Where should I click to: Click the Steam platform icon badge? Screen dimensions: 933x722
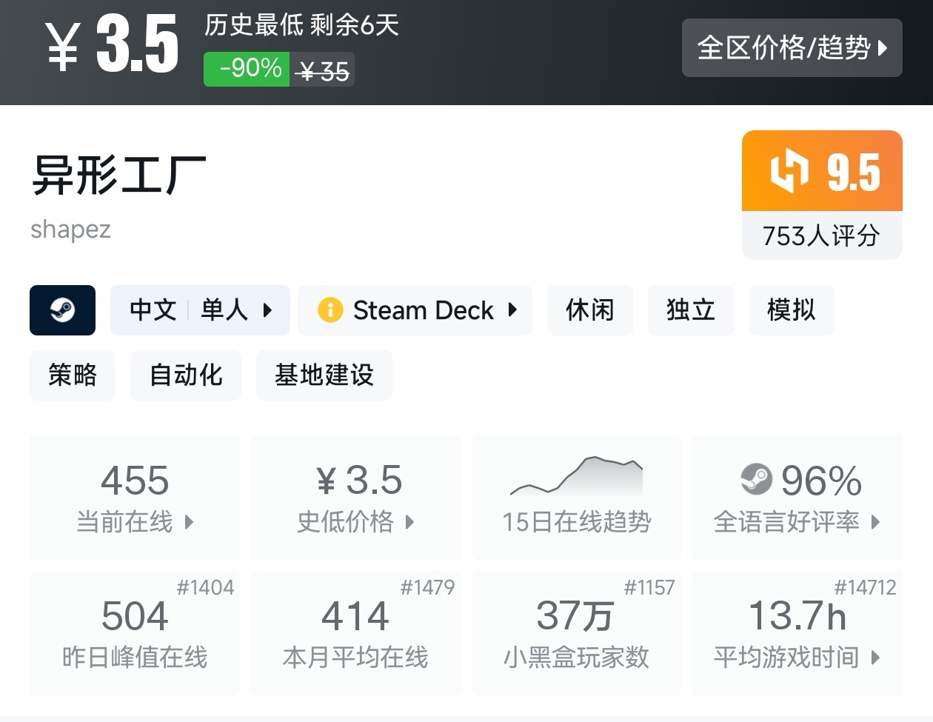point(62,310)
